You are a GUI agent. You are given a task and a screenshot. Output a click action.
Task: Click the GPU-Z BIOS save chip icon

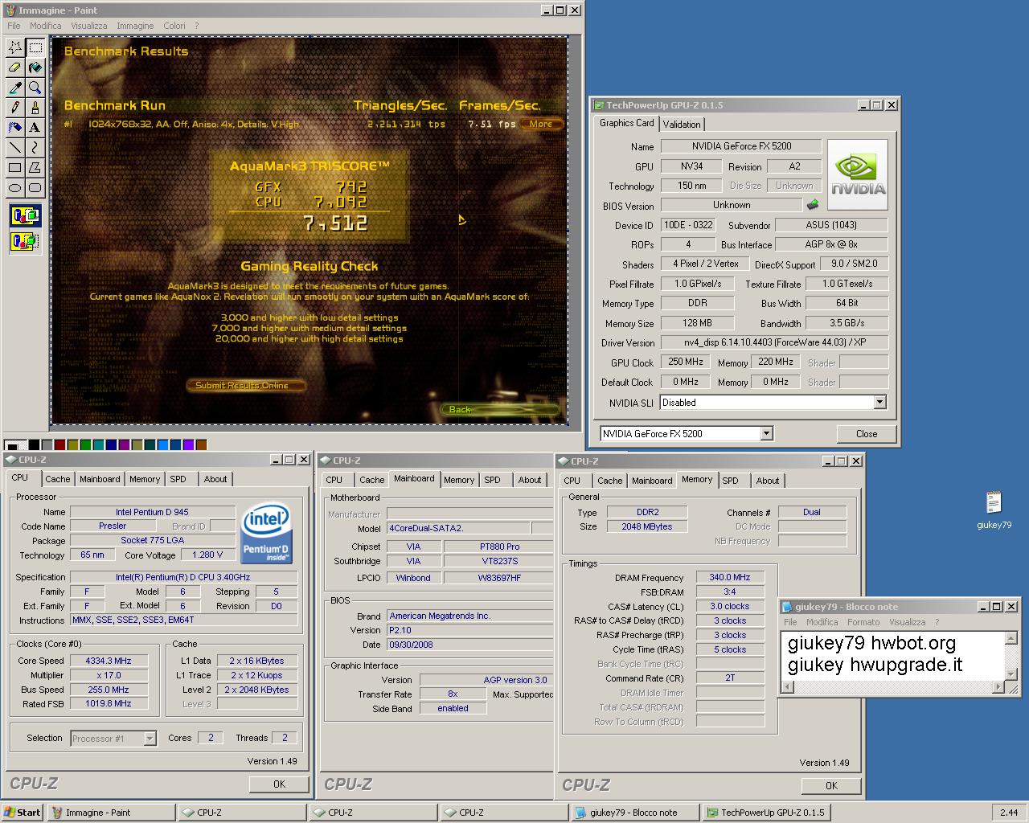[813, 205]
